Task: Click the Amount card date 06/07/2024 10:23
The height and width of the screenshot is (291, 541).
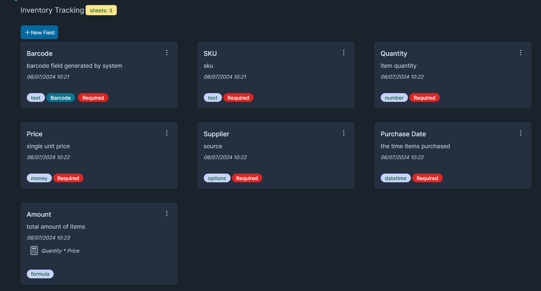Action: [48, 238]
